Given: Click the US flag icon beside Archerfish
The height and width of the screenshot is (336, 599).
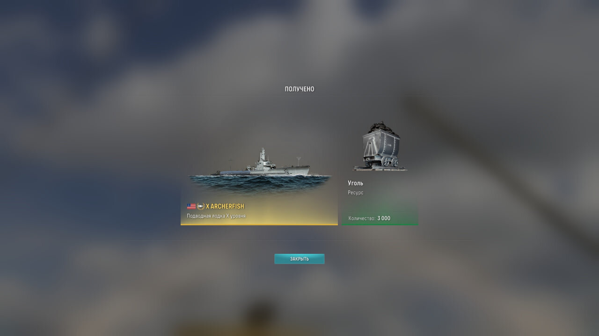Looking at the screenshot, I should [191, 206].
